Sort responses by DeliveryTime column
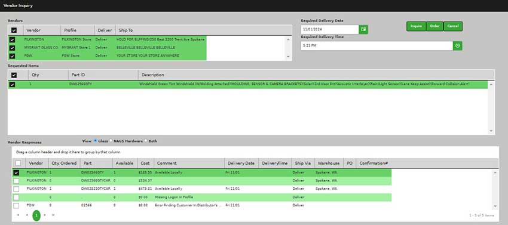 [x=275, y=163]
